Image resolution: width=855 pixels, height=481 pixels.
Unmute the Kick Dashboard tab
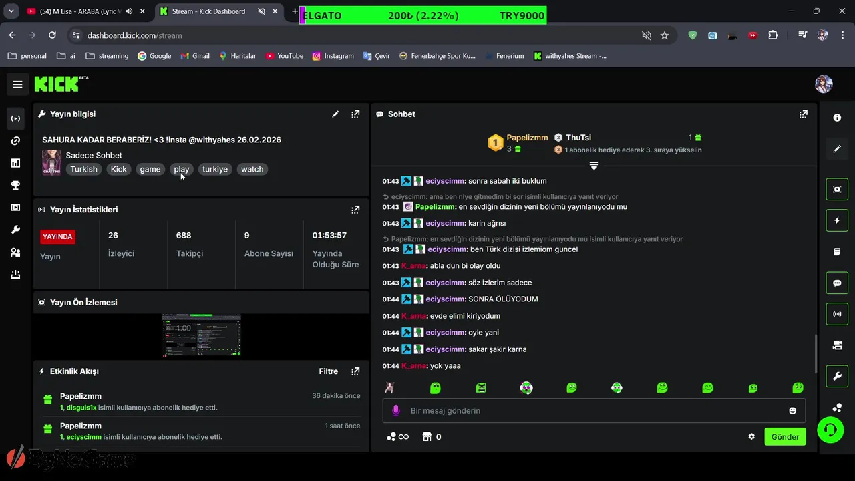(x=261, y=11)
